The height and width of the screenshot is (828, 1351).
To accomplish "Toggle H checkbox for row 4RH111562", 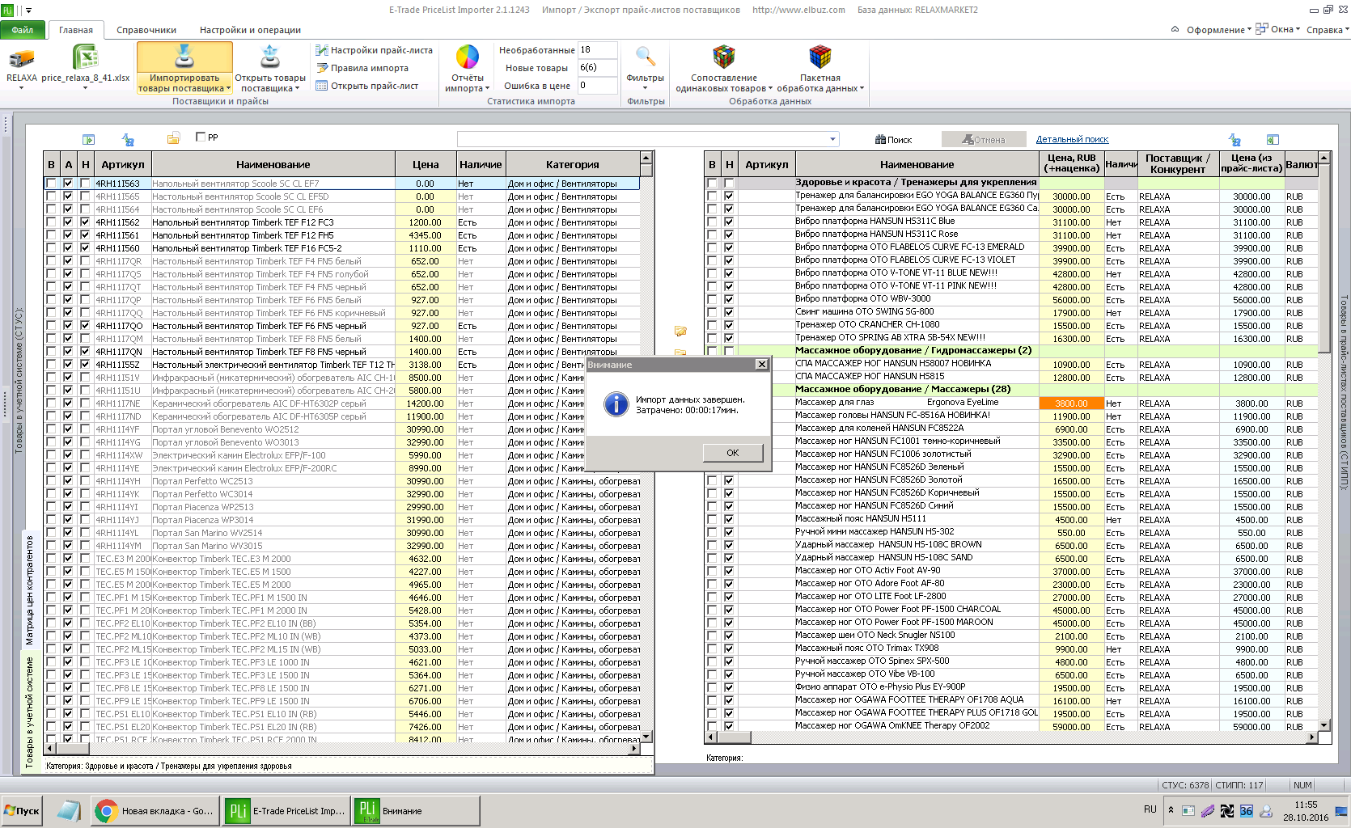I will pyautogui.click(x=85, y=222).
